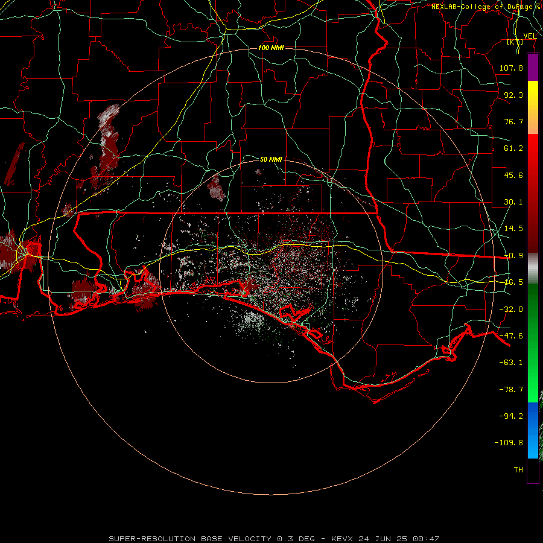Click the -32.0 legend value
543x543 pixels.
511,310
